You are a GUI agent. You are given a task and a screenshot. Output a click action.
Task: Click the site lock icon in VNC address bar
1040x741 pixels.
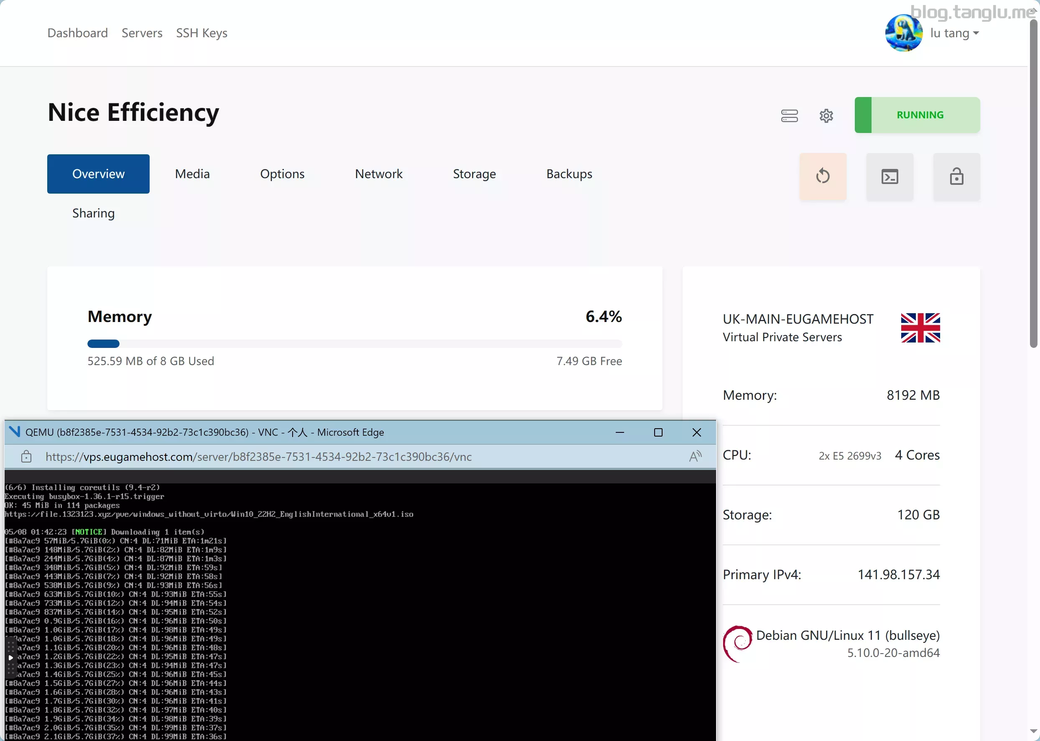pyautogui.click(x=26, y=456)
